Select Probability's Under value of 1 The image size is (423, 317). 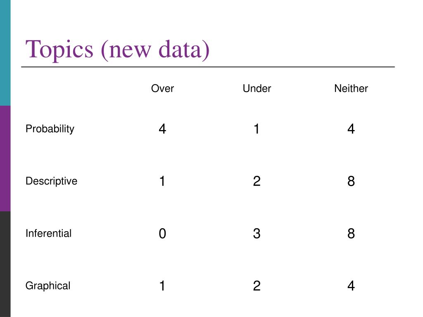pos(257,129)
